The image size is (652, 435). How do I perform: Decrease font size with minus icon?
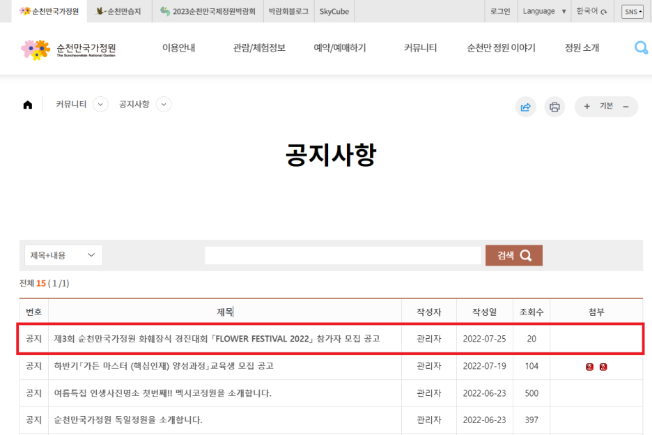tap(626, 107)
